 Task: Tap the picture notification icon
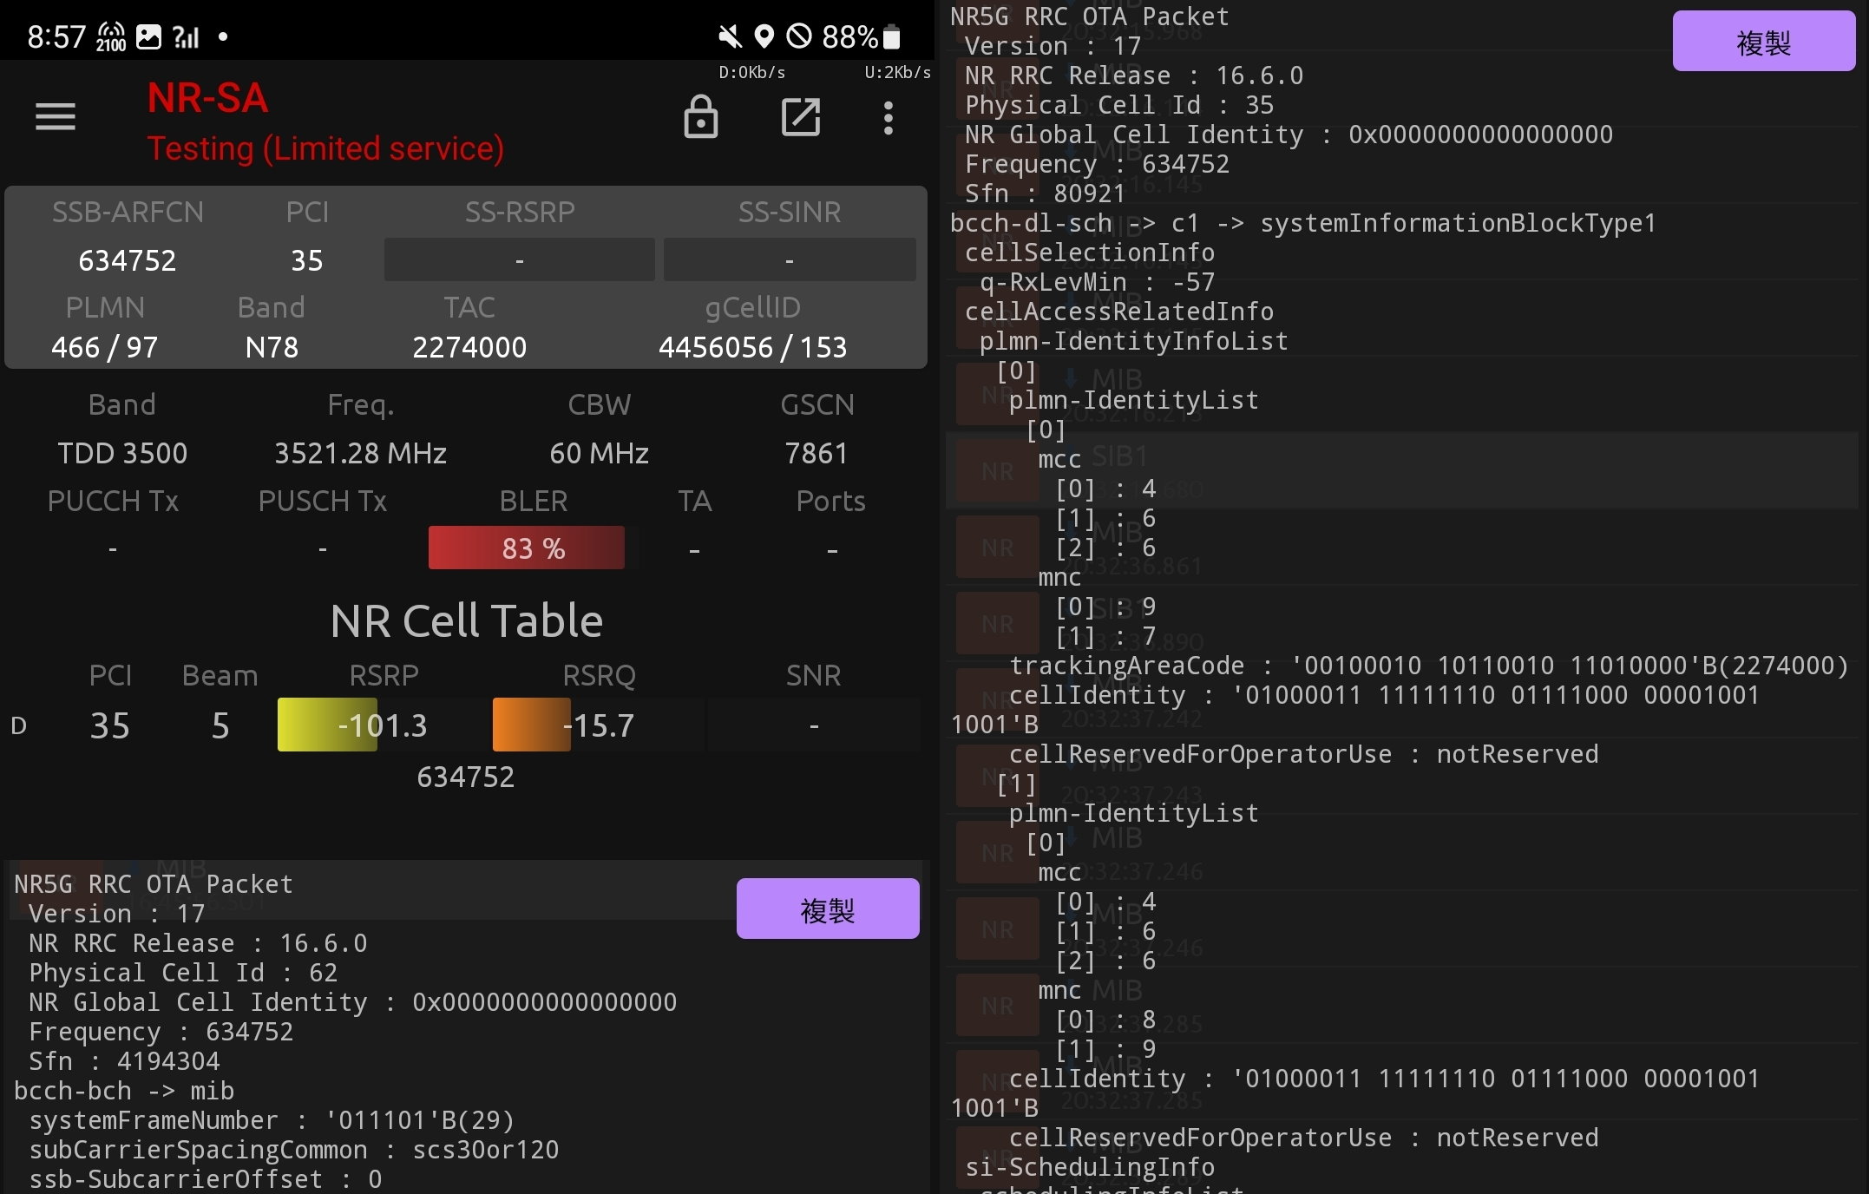tap(149, 36)
